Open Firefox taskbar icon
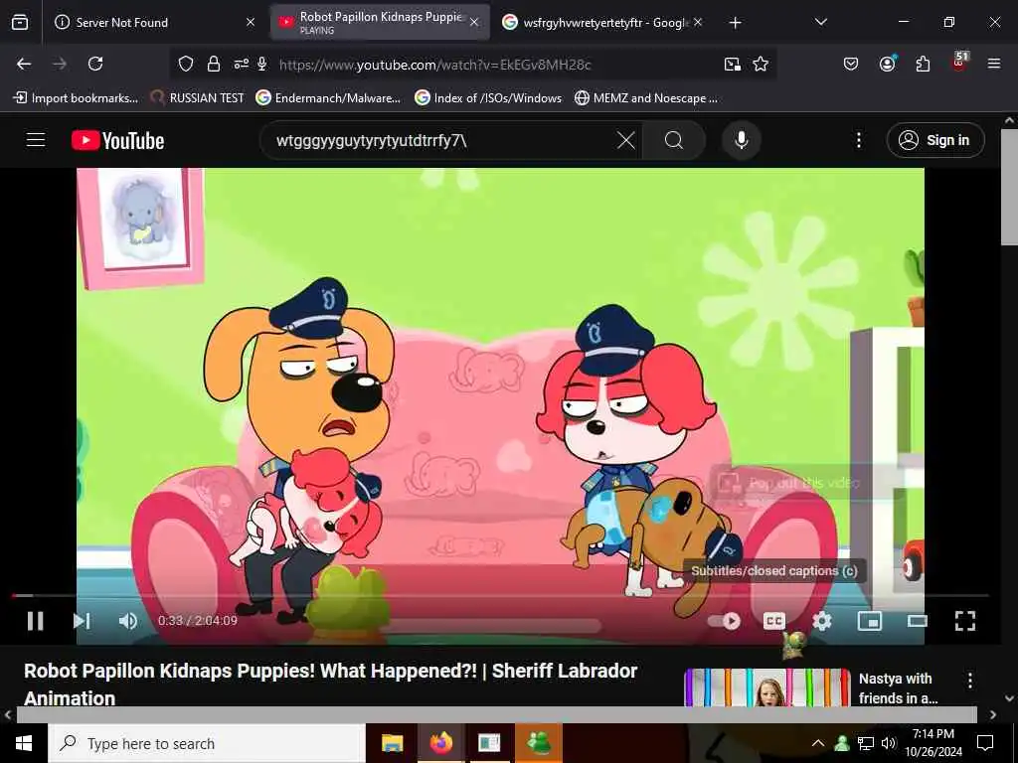 click(x=440, y=743)
